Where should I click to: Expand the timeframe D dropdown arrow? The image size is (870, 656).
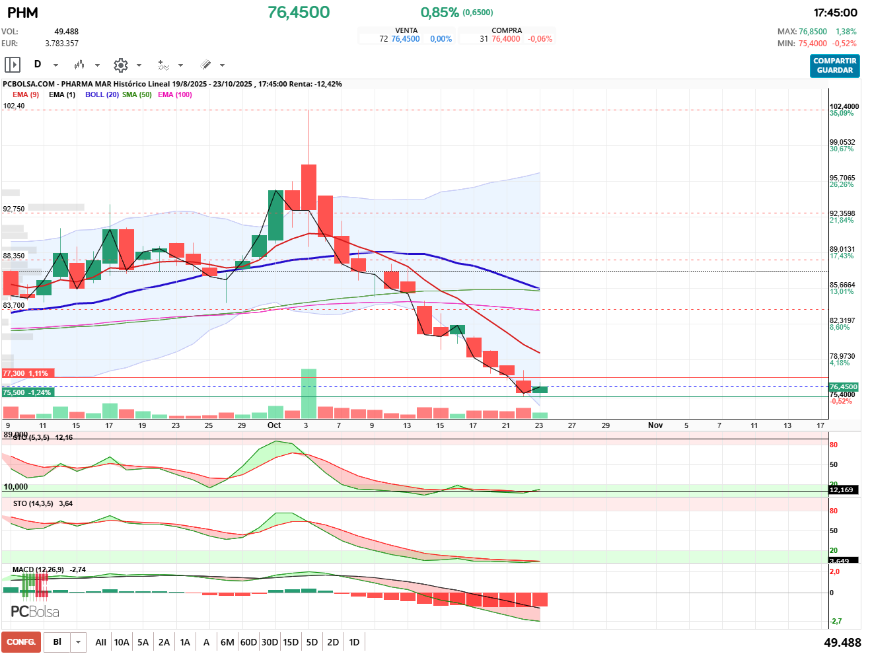tap(55, 65)
